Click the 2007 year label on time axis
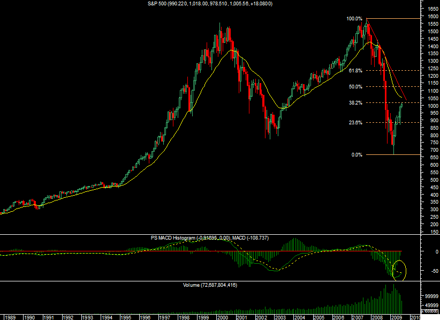The height and width of the screenshot is (320, 440). pos(358,317)
